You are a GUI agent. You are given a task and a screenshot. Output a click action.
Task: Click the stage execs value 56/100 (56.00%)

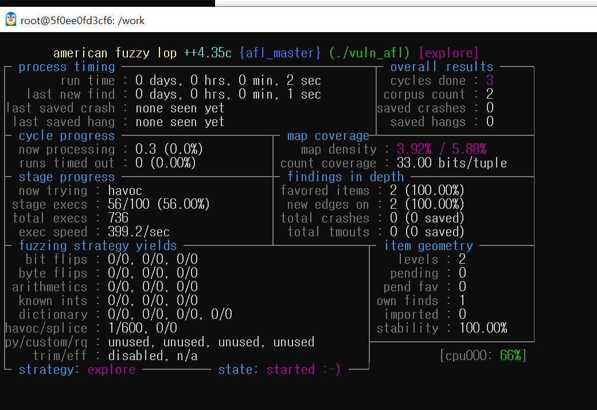(159, 205)
